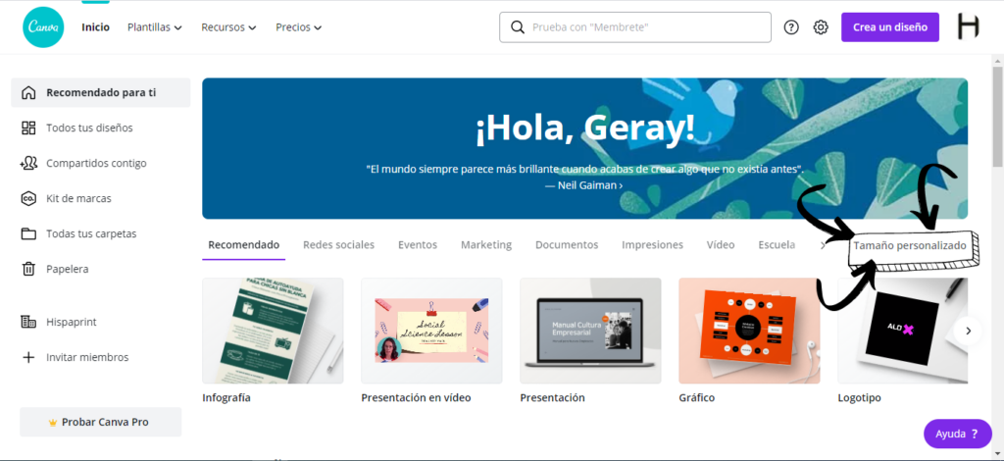Click the trash icon beside Papelera
The width and height of the screenshot is (1004, 461).
coord(28,269)
